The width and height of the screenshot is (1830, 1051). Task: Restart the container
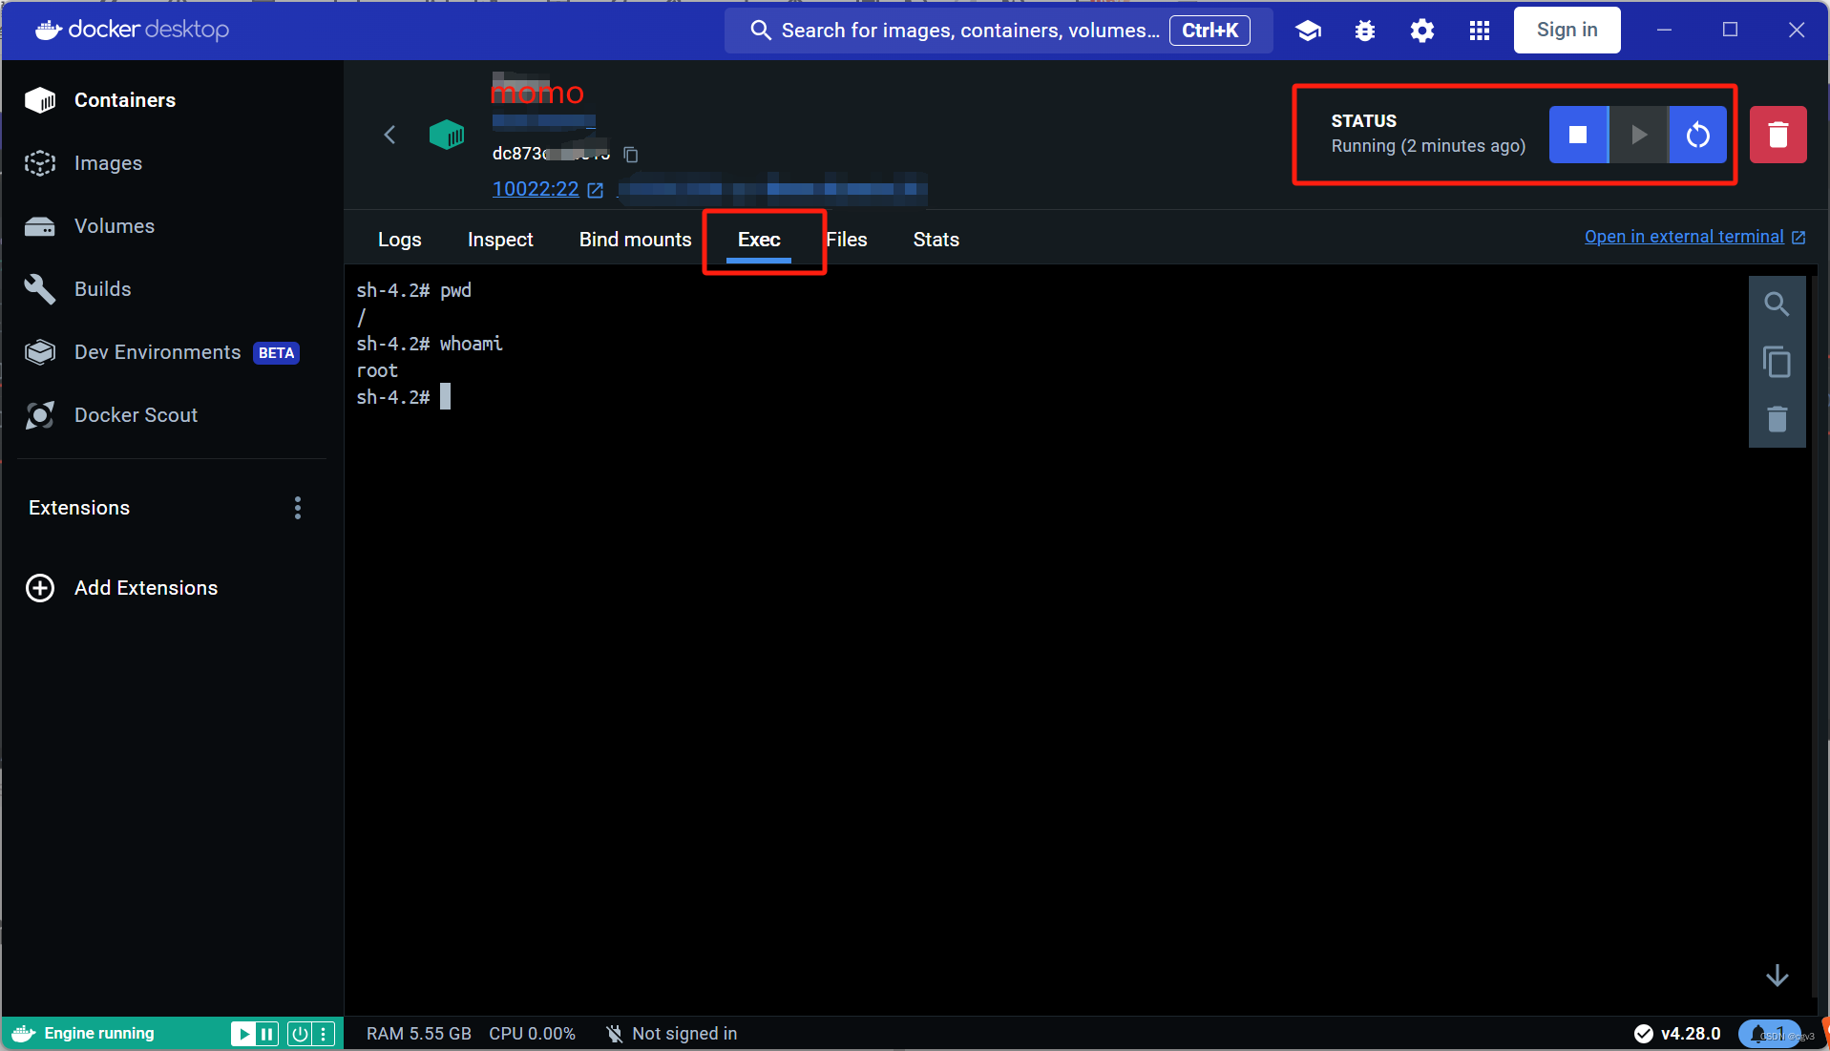(1698, 135)
